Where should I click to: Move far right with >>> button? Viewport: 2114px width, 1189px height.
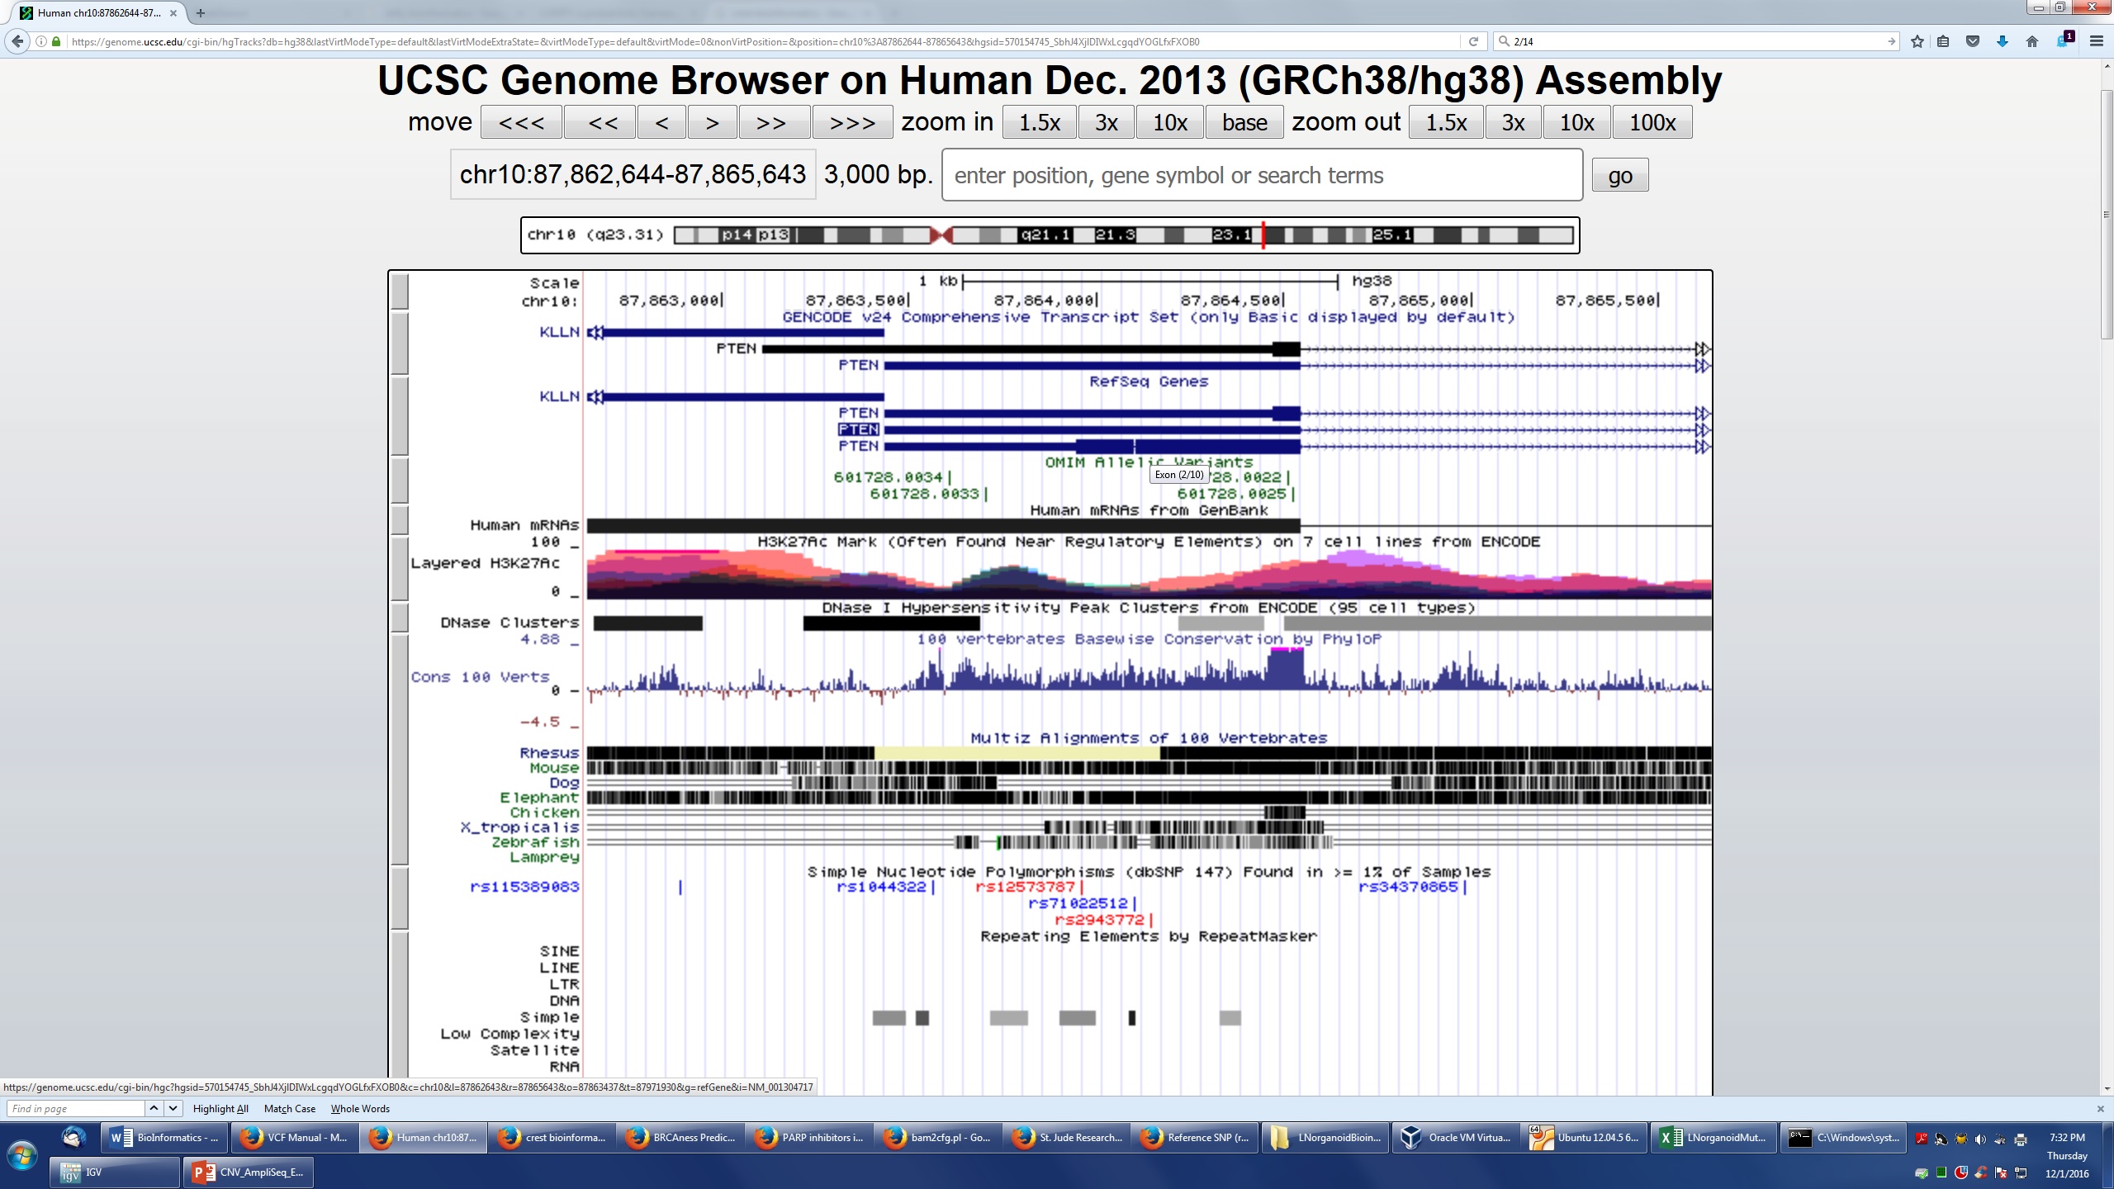pyautogui.click(x=852, y=122)
